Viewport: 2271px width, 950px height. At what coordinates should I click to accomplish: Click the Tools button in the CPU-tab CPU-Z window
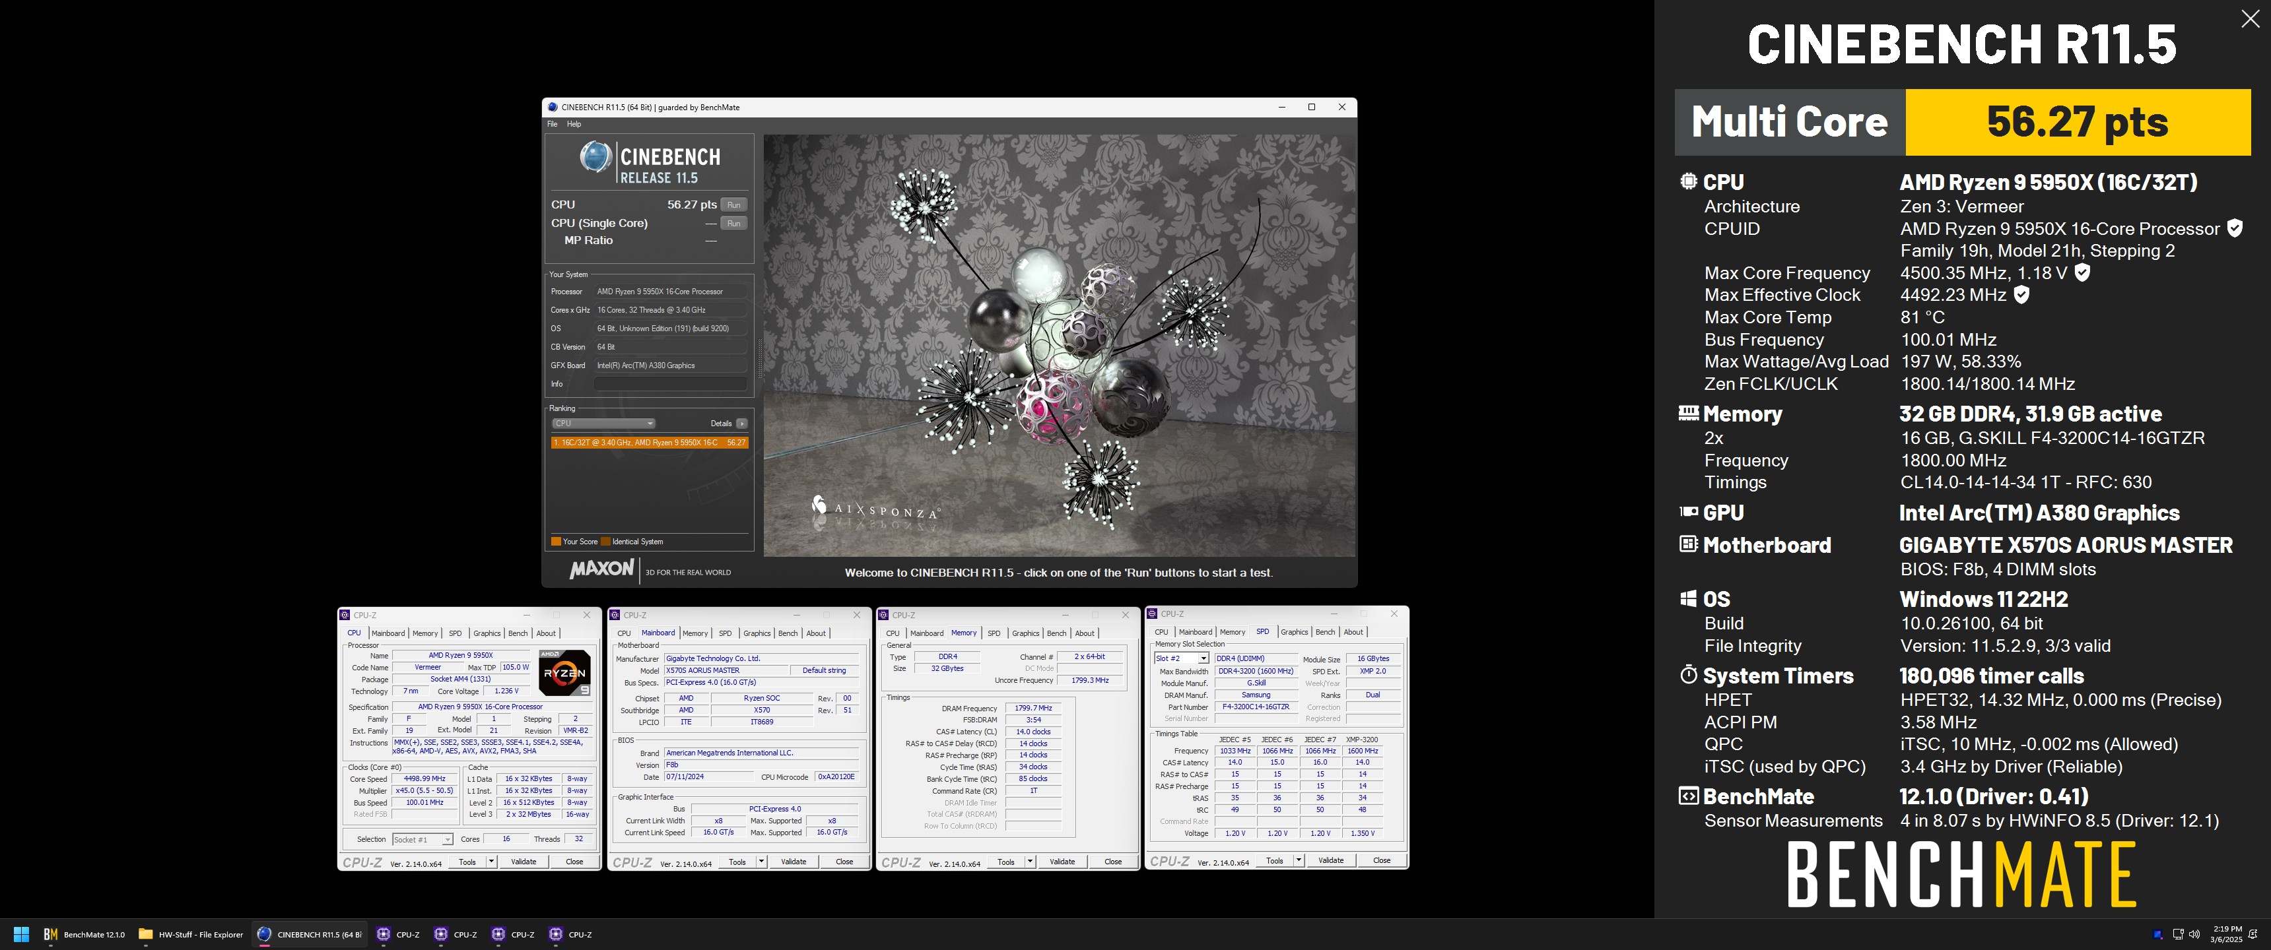point(467,862)
